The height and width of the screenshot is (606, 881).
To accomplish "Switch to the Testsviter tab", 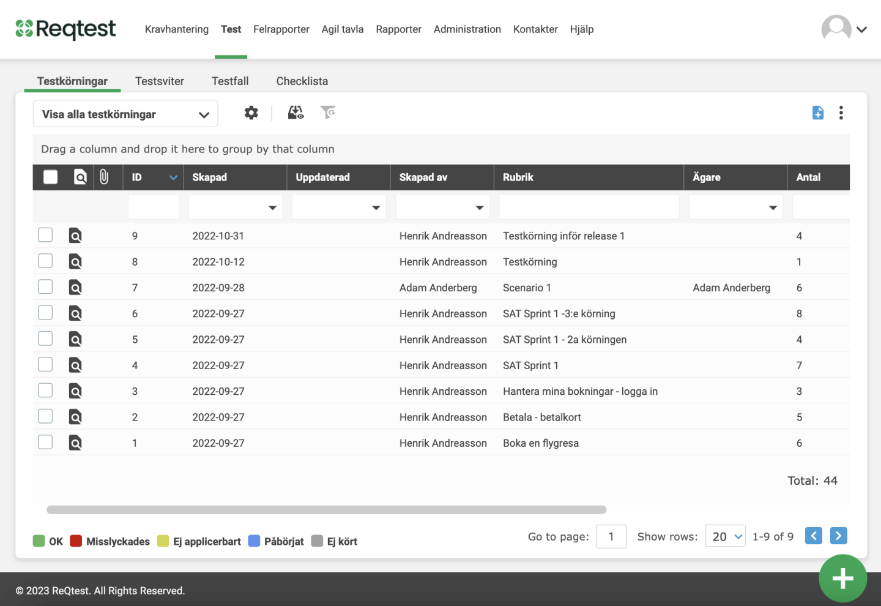I will click(160, 81).
